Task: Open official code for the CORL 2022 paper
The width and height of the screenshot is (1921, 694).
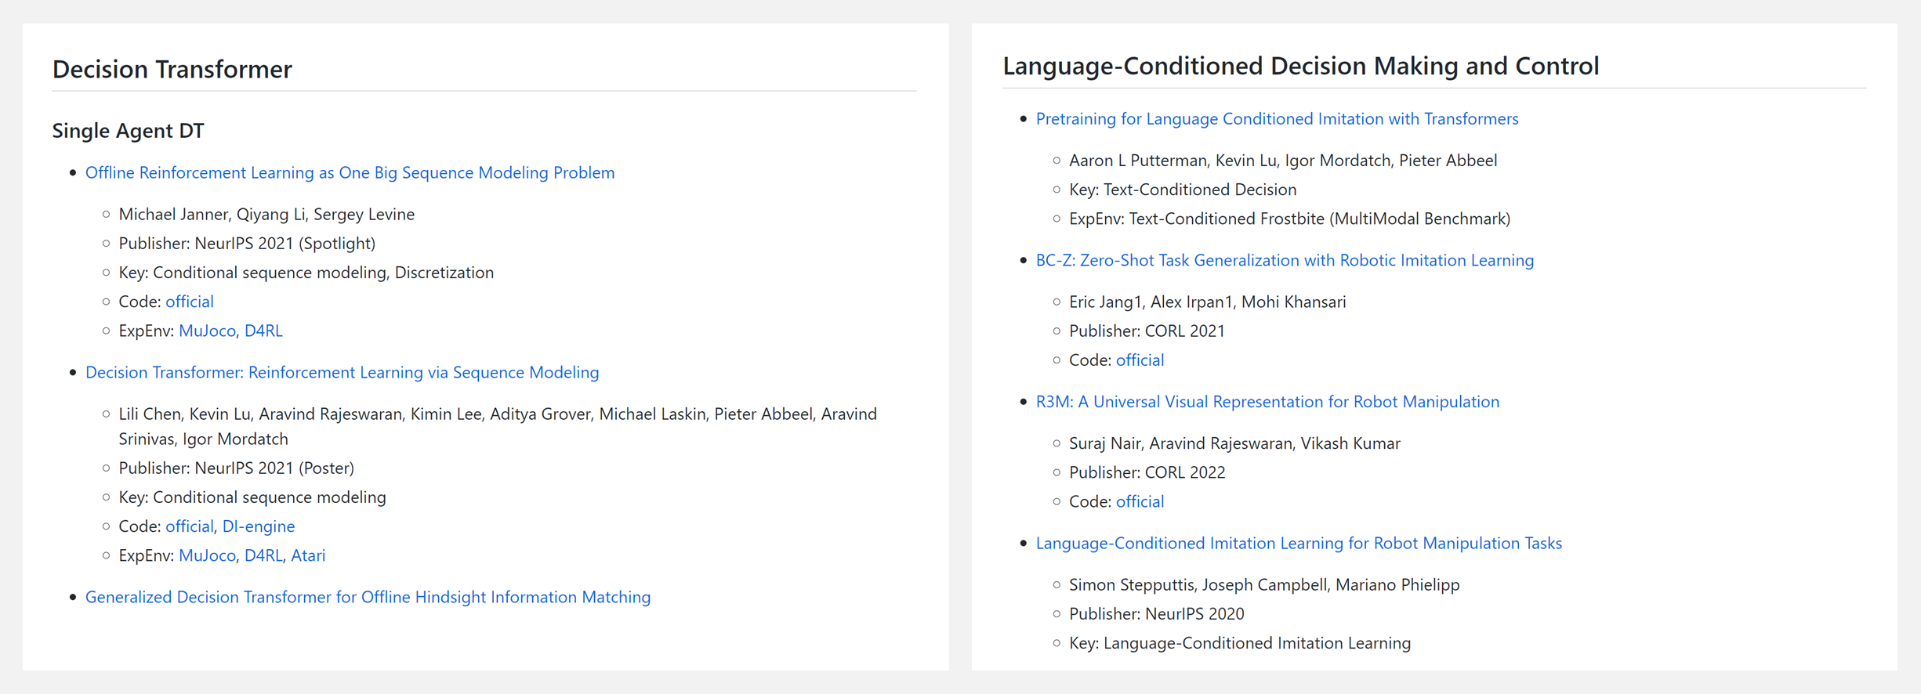Action: [1140, 501]
